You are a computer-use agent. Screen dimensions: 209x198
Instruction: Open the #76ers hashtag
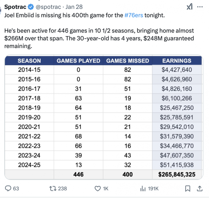[x=134, y=15]
